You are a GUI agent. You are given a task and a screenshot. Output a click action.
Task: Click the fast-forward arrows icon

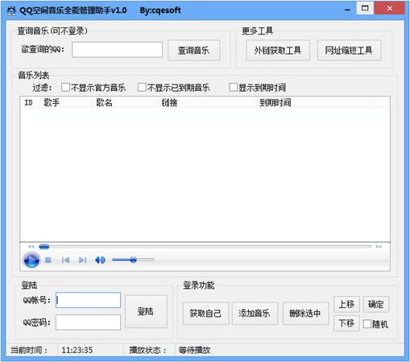click(x=379, y=246)
